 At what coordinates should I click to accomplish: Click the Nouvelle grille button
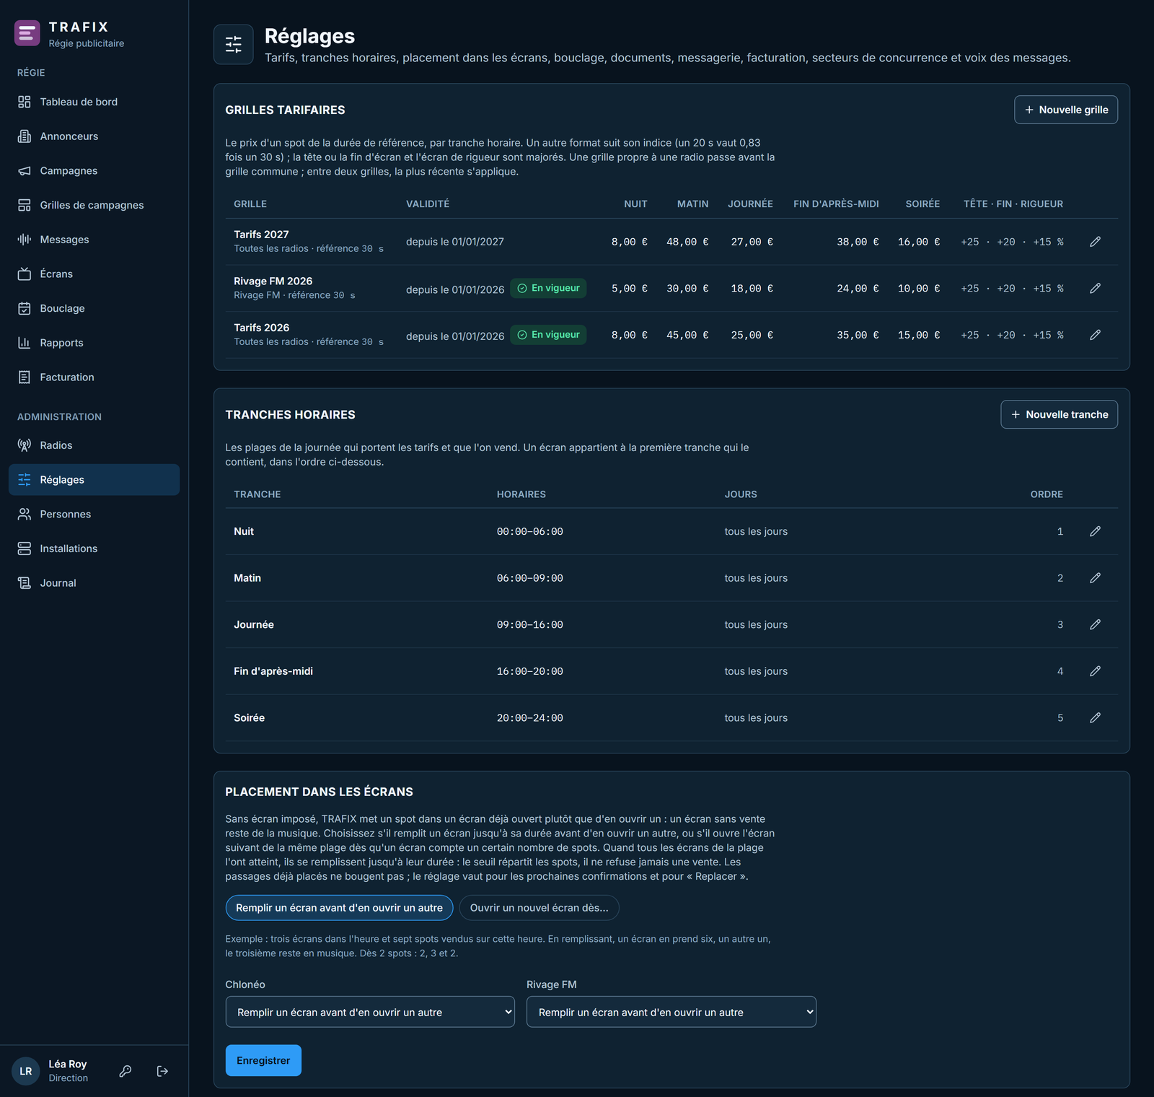coord(1066,110)
